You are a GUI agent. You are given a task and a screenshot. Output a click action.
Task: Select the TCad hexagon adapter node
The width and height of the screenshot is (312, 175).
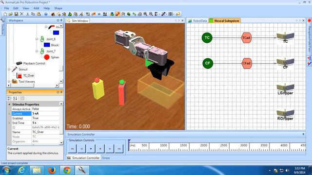(x=246, y=38)
